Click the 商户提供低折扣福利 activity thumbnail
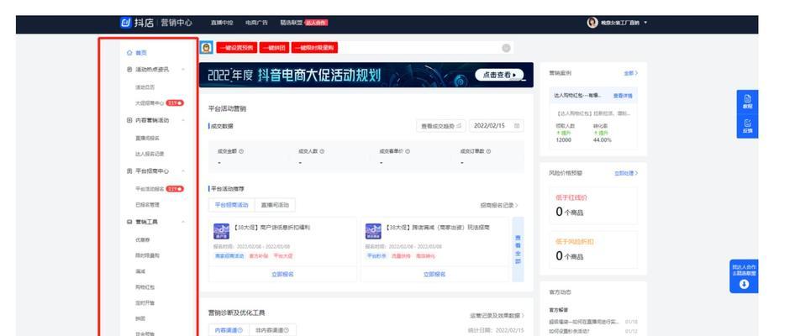This screenshot has width=800, height=336. [x=222, y=231]
